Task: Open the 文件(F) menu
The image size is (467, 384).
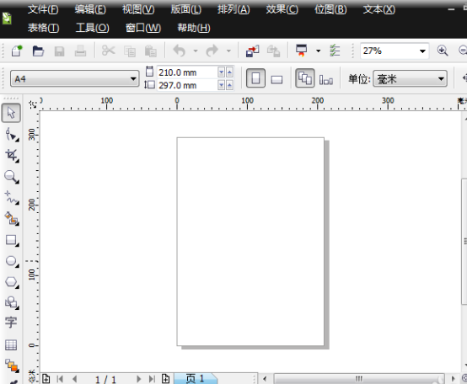Action: tap(43, 9)
